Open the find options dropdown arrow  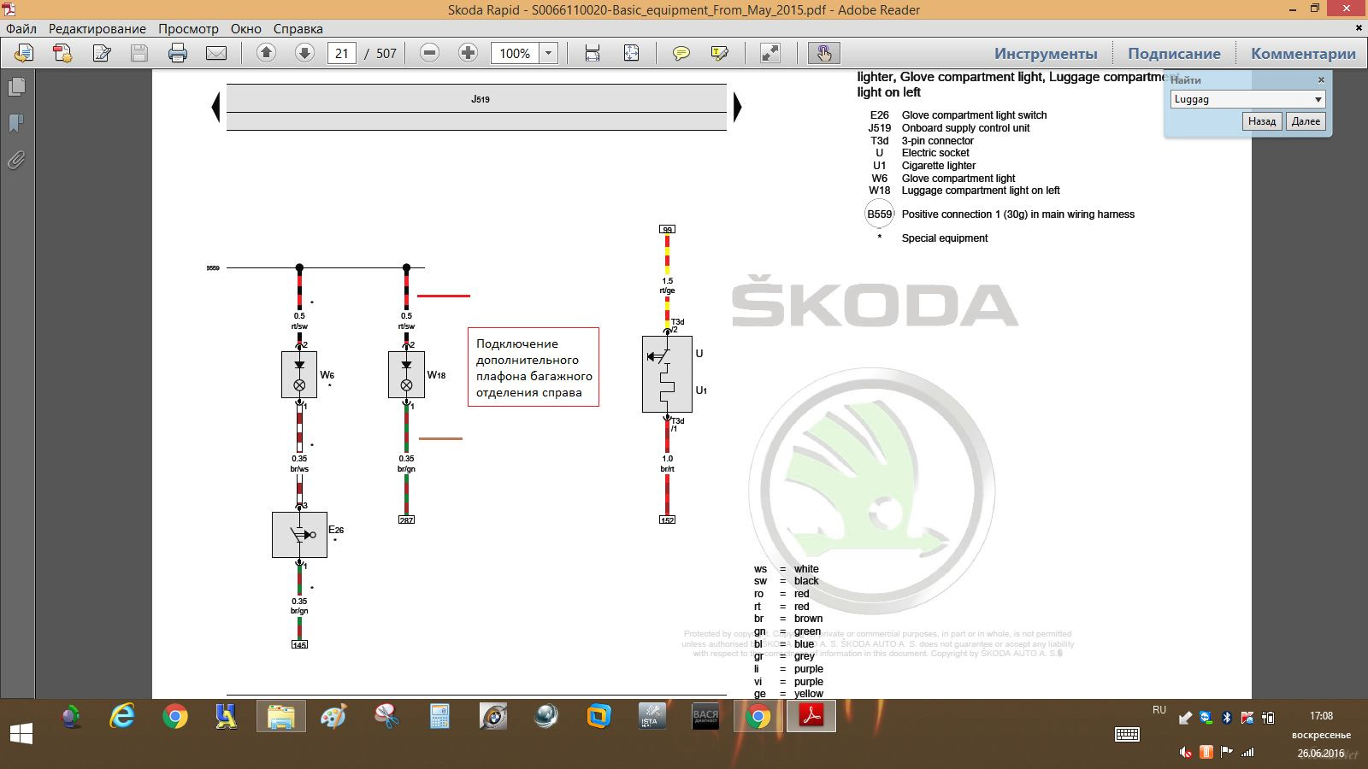click(1318, 99)
